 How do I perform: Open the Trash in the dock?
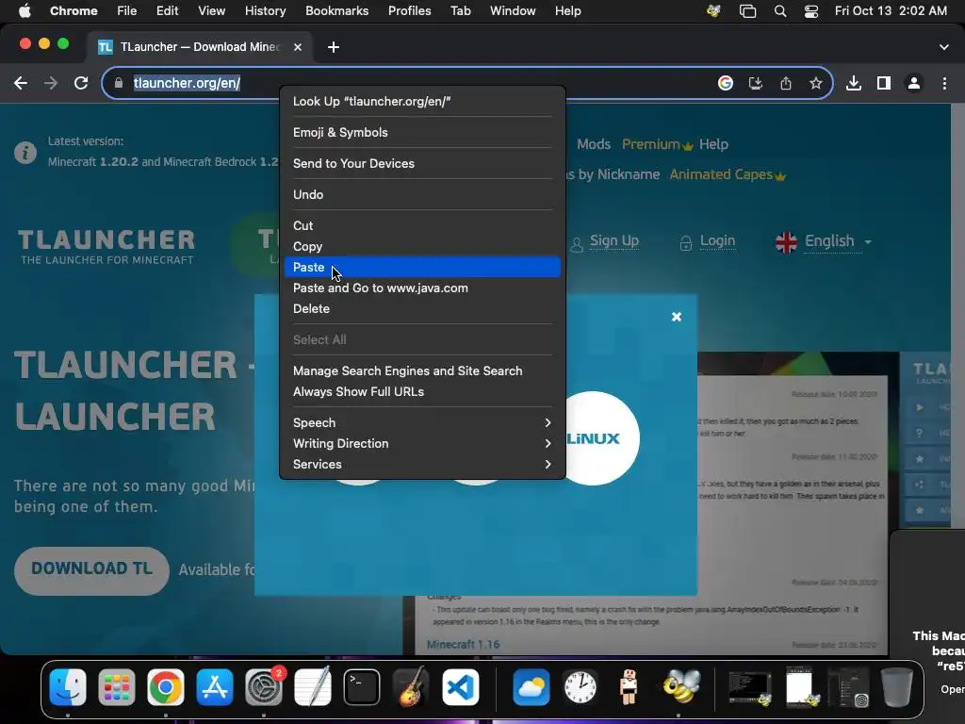pos(897,686)
